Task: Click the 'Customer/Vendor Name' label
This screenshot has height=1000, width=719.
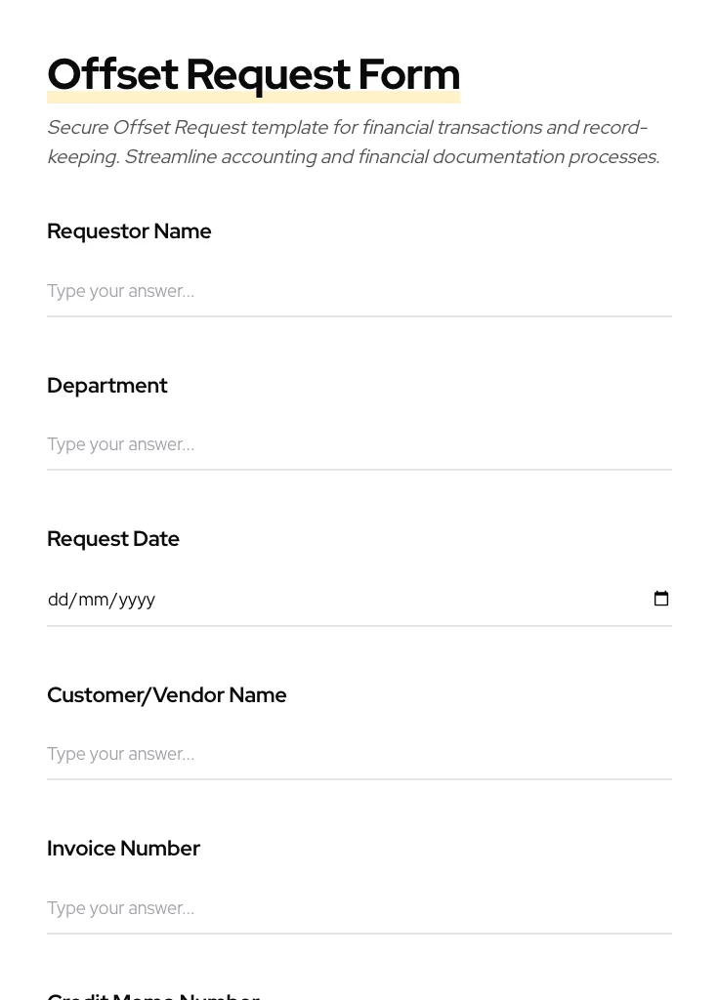Action: tap(167, 695)
